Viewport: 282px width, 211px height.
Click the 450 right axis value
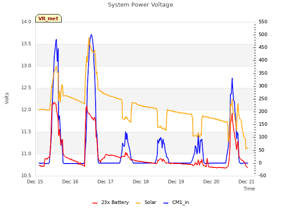click(263, 47)
